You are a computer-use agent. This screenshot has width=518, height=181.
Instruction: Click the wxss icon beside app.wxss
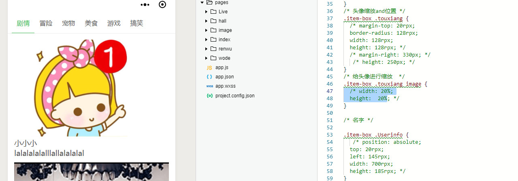point(209,86)
